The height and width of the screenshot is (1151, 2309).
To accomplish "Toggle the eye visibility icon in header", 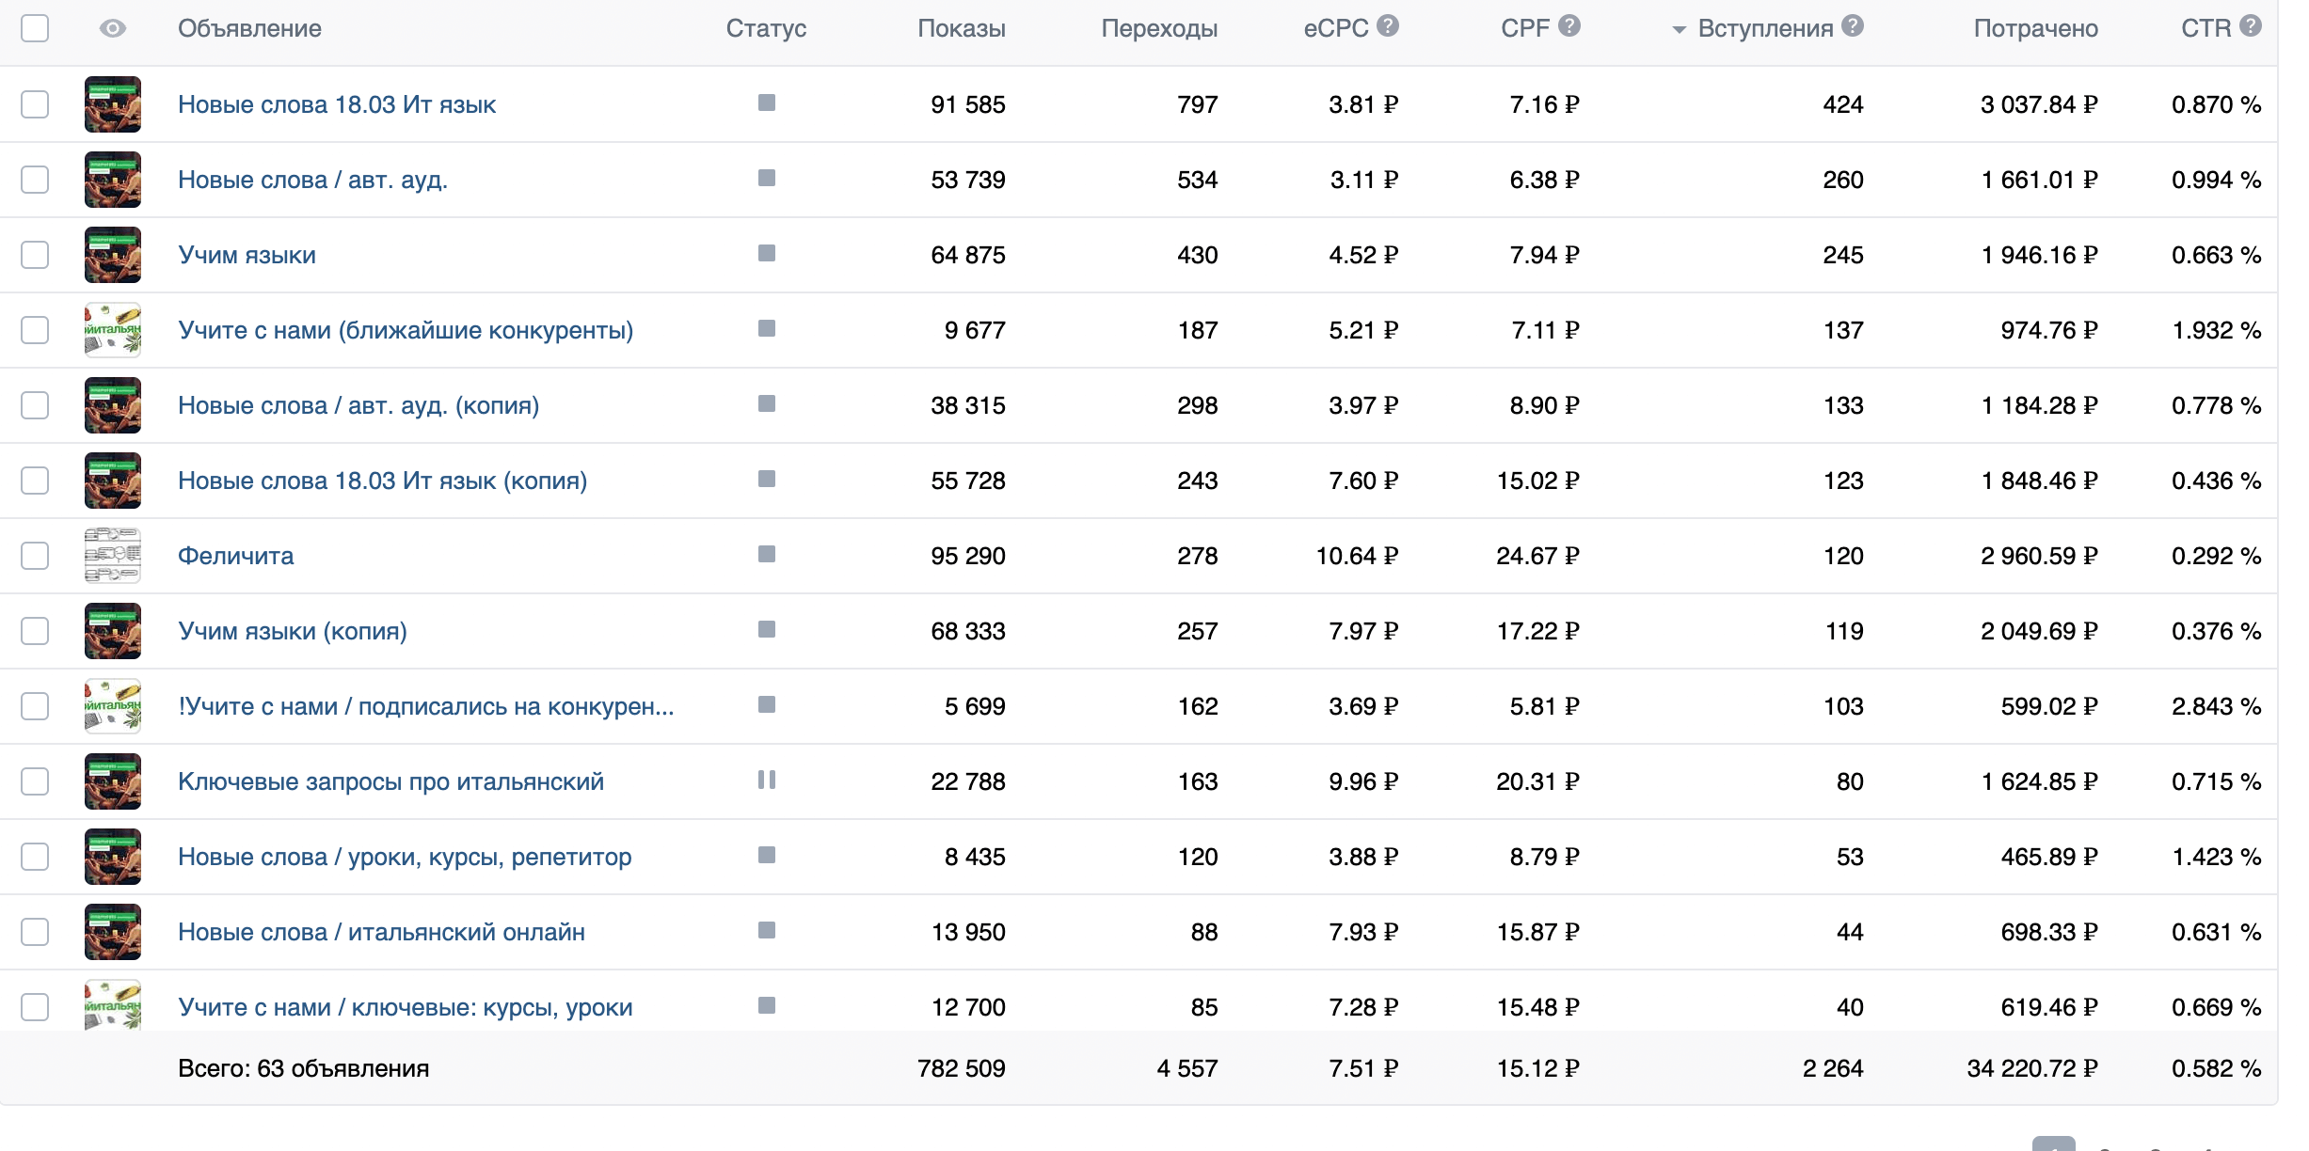I will tap(112, 28).
